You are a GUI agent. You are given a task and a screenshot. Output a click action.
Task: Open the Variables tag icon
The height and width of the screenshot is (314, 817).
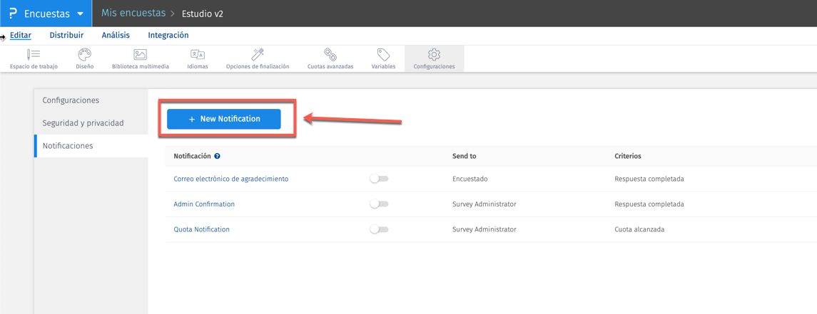pos(383,55)
